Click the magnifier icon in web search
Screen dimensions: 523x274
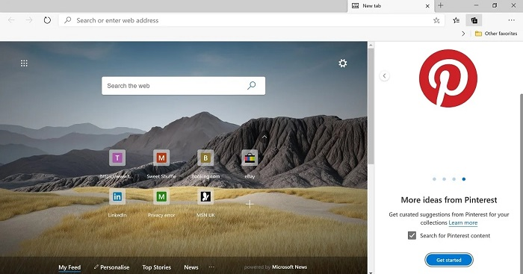[x=252, y=85]
